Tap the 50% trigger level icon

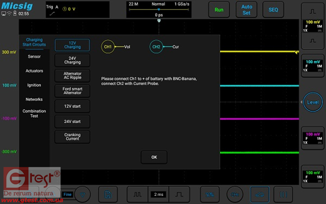coord(208,195)
